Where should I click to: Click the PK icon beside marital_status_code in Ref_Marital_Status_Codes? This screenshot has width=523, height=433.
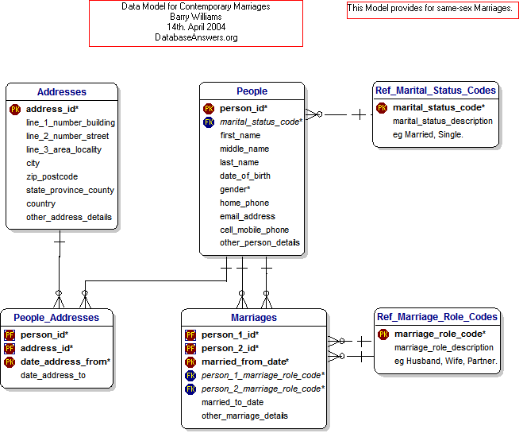[382, 108]
